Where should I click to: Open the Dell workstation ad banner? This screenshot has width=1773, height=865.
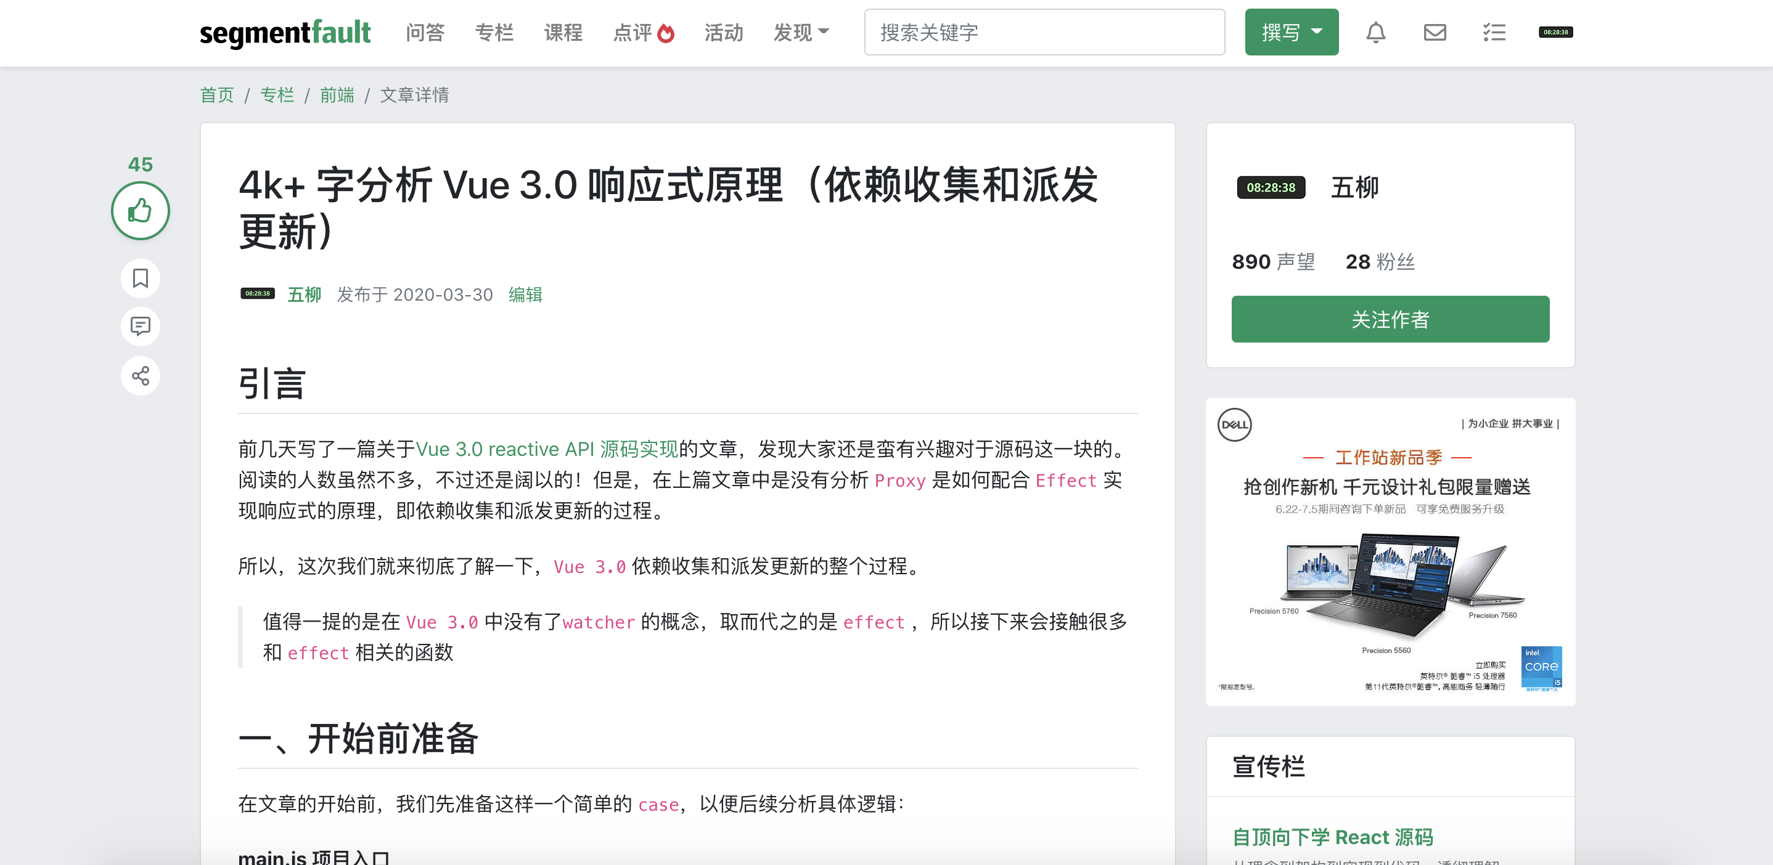[1390, 551]
